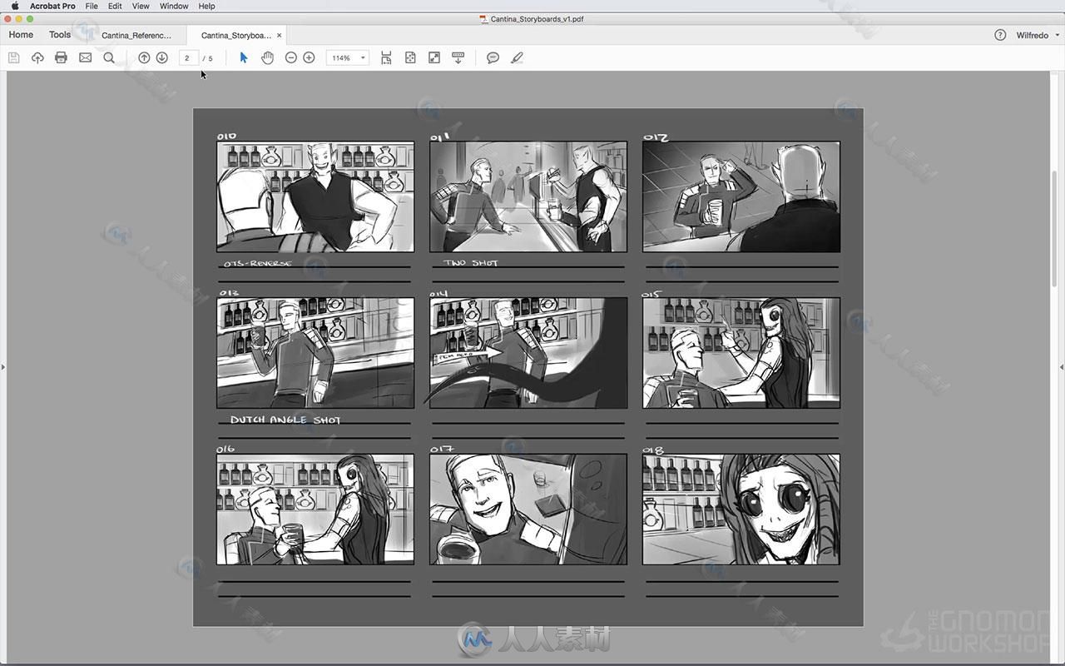Open the Window menu
1065x666 pixels.
[x=174, y=6]
